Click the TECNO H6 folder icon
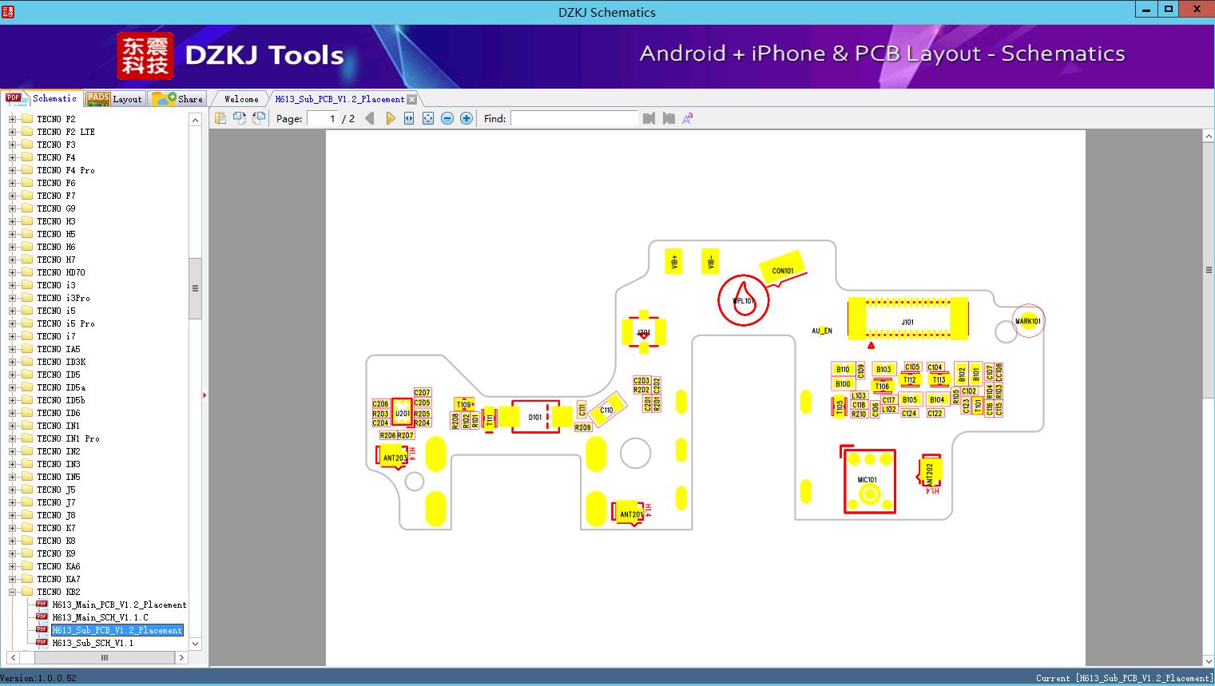This screenshot has height=686, width=1215. pyautogui.click(x=27, y=247)
